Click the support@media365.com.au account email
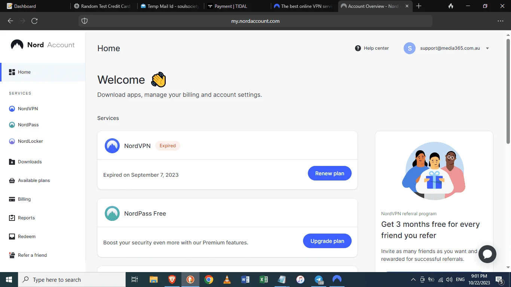The width and height of the screenshot is (511, 287). (450, 48)
